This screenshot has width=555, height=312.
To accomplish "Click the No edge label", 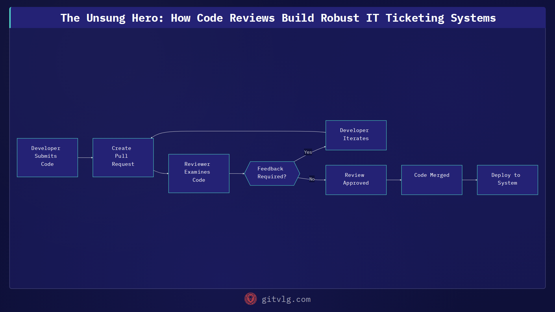I will pyautogui.click(x=312, y=179).
